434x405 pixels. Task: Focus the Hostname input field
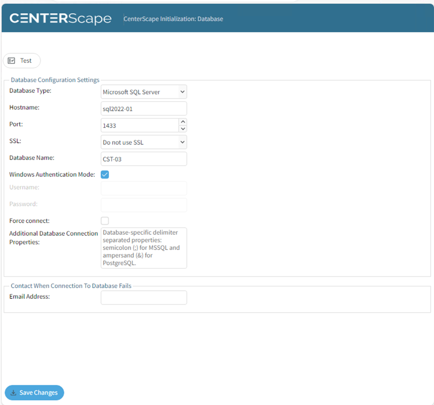pos(144,109)
